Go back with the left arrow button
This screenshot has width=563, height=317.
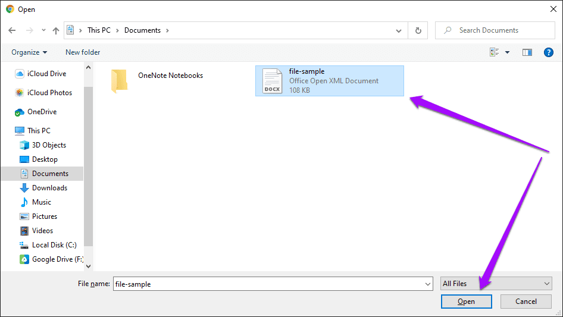pyautogui.click(x=12, y=30)
